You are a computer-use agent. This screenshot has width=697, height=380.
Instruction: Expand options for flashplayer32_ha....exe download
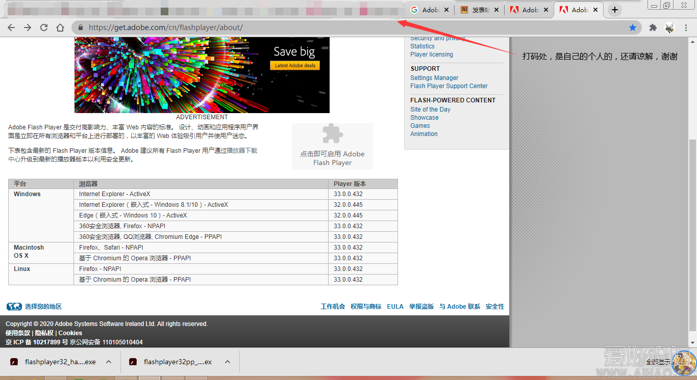point(108,361)
